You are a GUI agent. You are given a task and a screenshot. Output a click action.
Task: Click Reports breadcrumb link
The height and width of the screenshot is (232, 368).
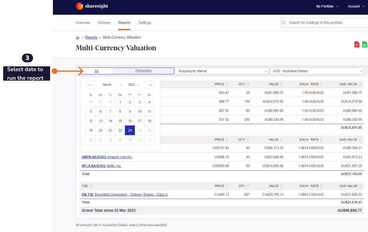(x=91, y=37)
